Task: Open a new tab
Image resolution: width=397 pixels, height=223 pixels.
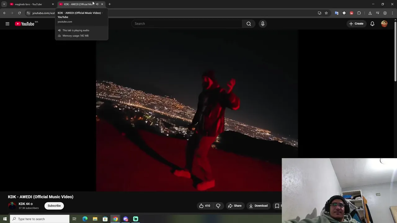Action: click(109, 4)
